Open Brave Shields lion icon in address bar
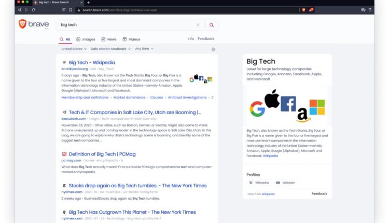This screenshot has height=223, width=389. tap(303, 10)
